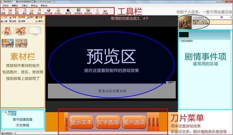Open the 隐藏 dropdown above dialog box
This screenshot has height=135, width=233.
(171, 82)
